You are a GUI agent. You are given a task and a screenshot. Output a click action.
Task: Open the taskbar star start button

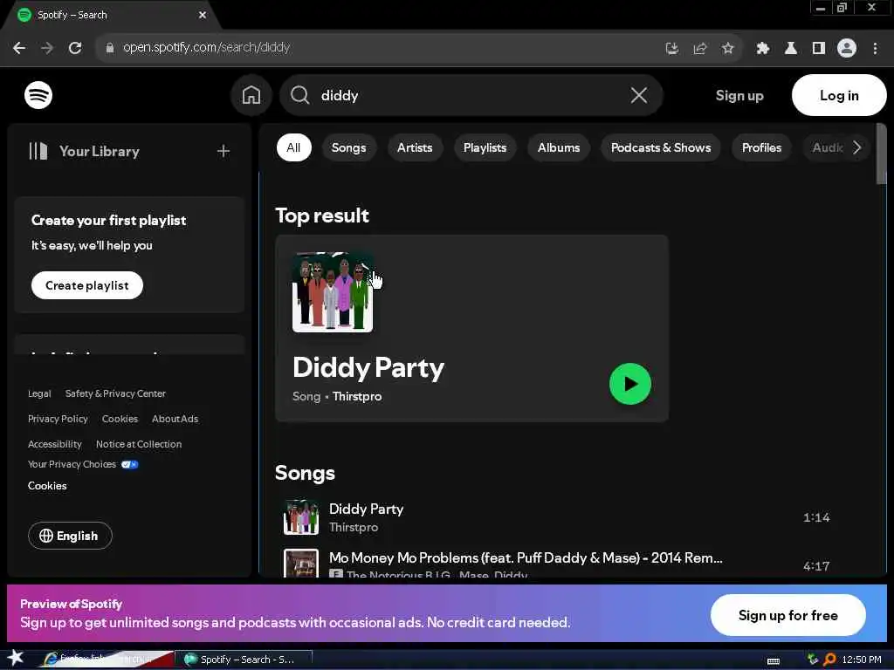click(x=16, y=658)
